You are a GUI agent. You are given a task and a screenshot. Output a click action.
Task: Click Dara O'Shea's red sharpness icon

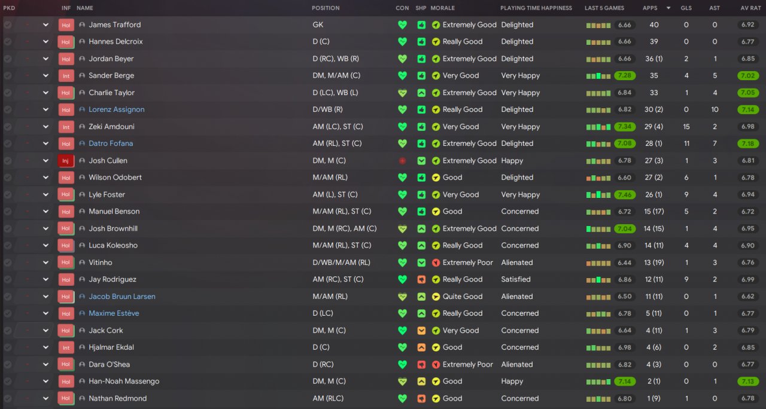[x=421, y=364]
